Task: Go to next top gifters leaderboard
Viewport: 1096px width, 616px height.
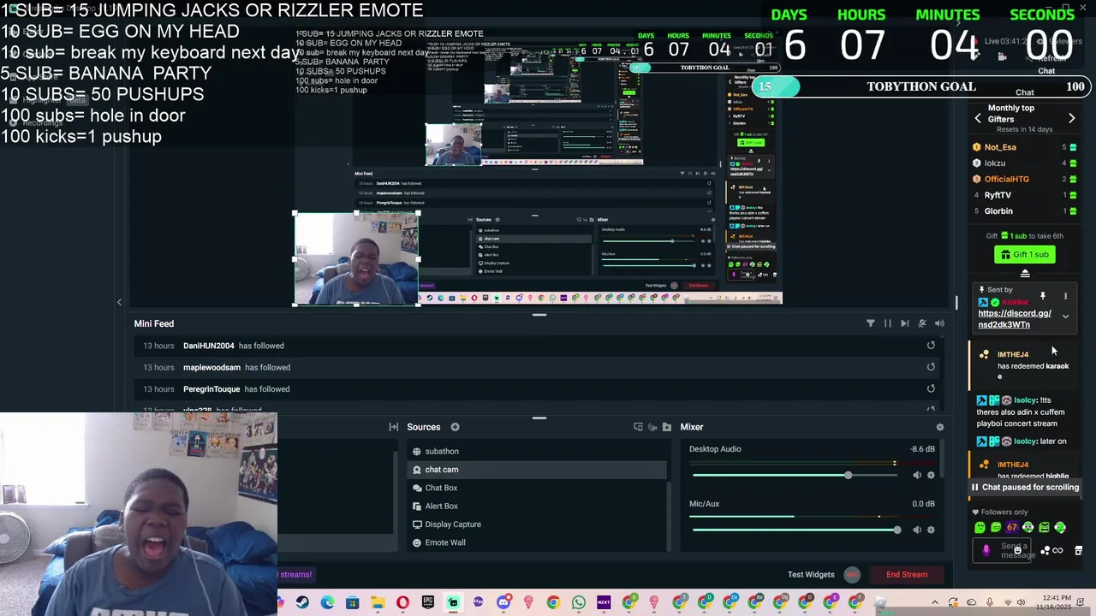Action: pyautogui.click(x=1071, y=118)
